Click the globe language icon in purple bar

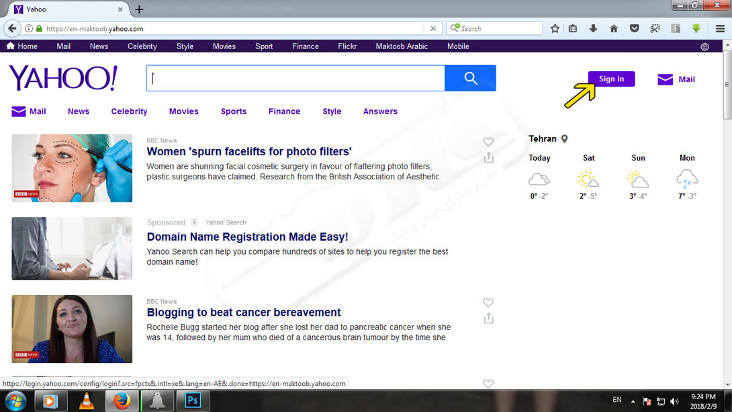click(704, 47)
